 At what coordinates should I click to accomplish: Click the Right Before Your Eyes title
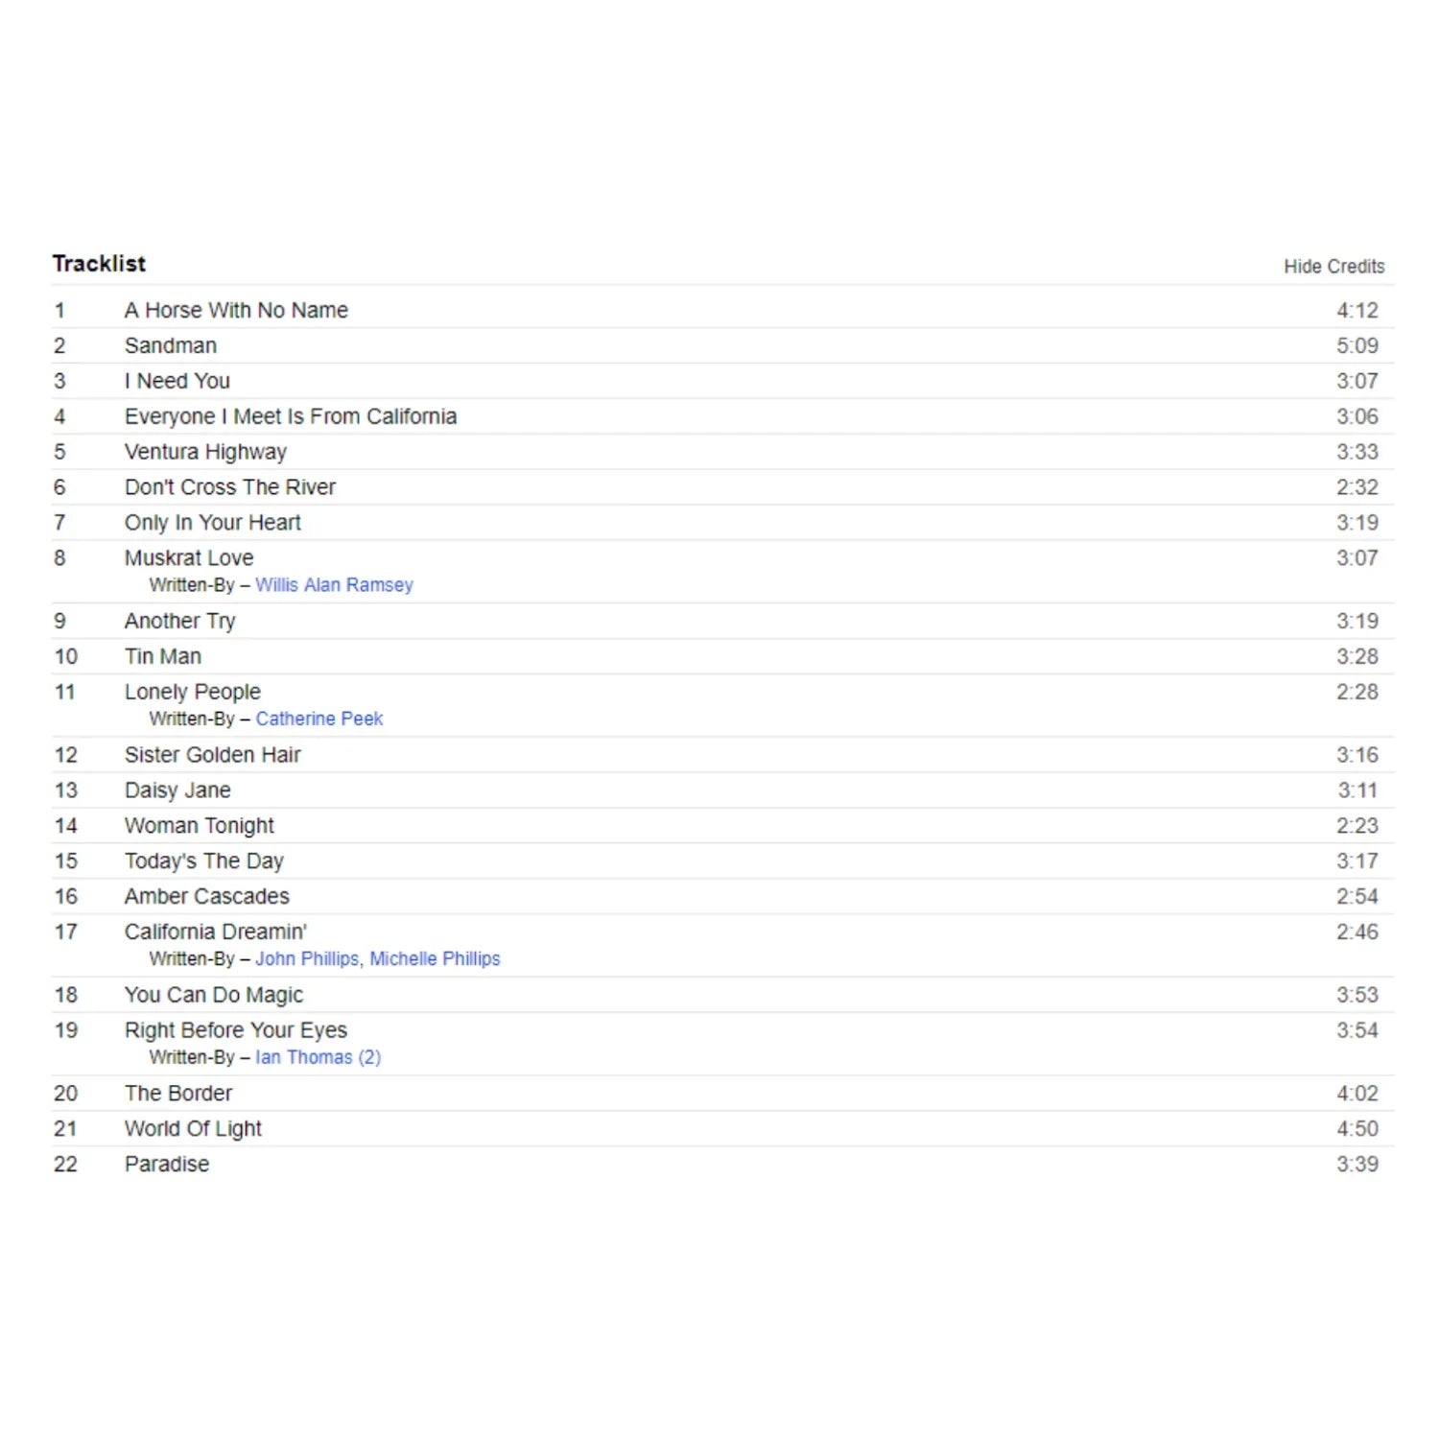pos(236,1030)
